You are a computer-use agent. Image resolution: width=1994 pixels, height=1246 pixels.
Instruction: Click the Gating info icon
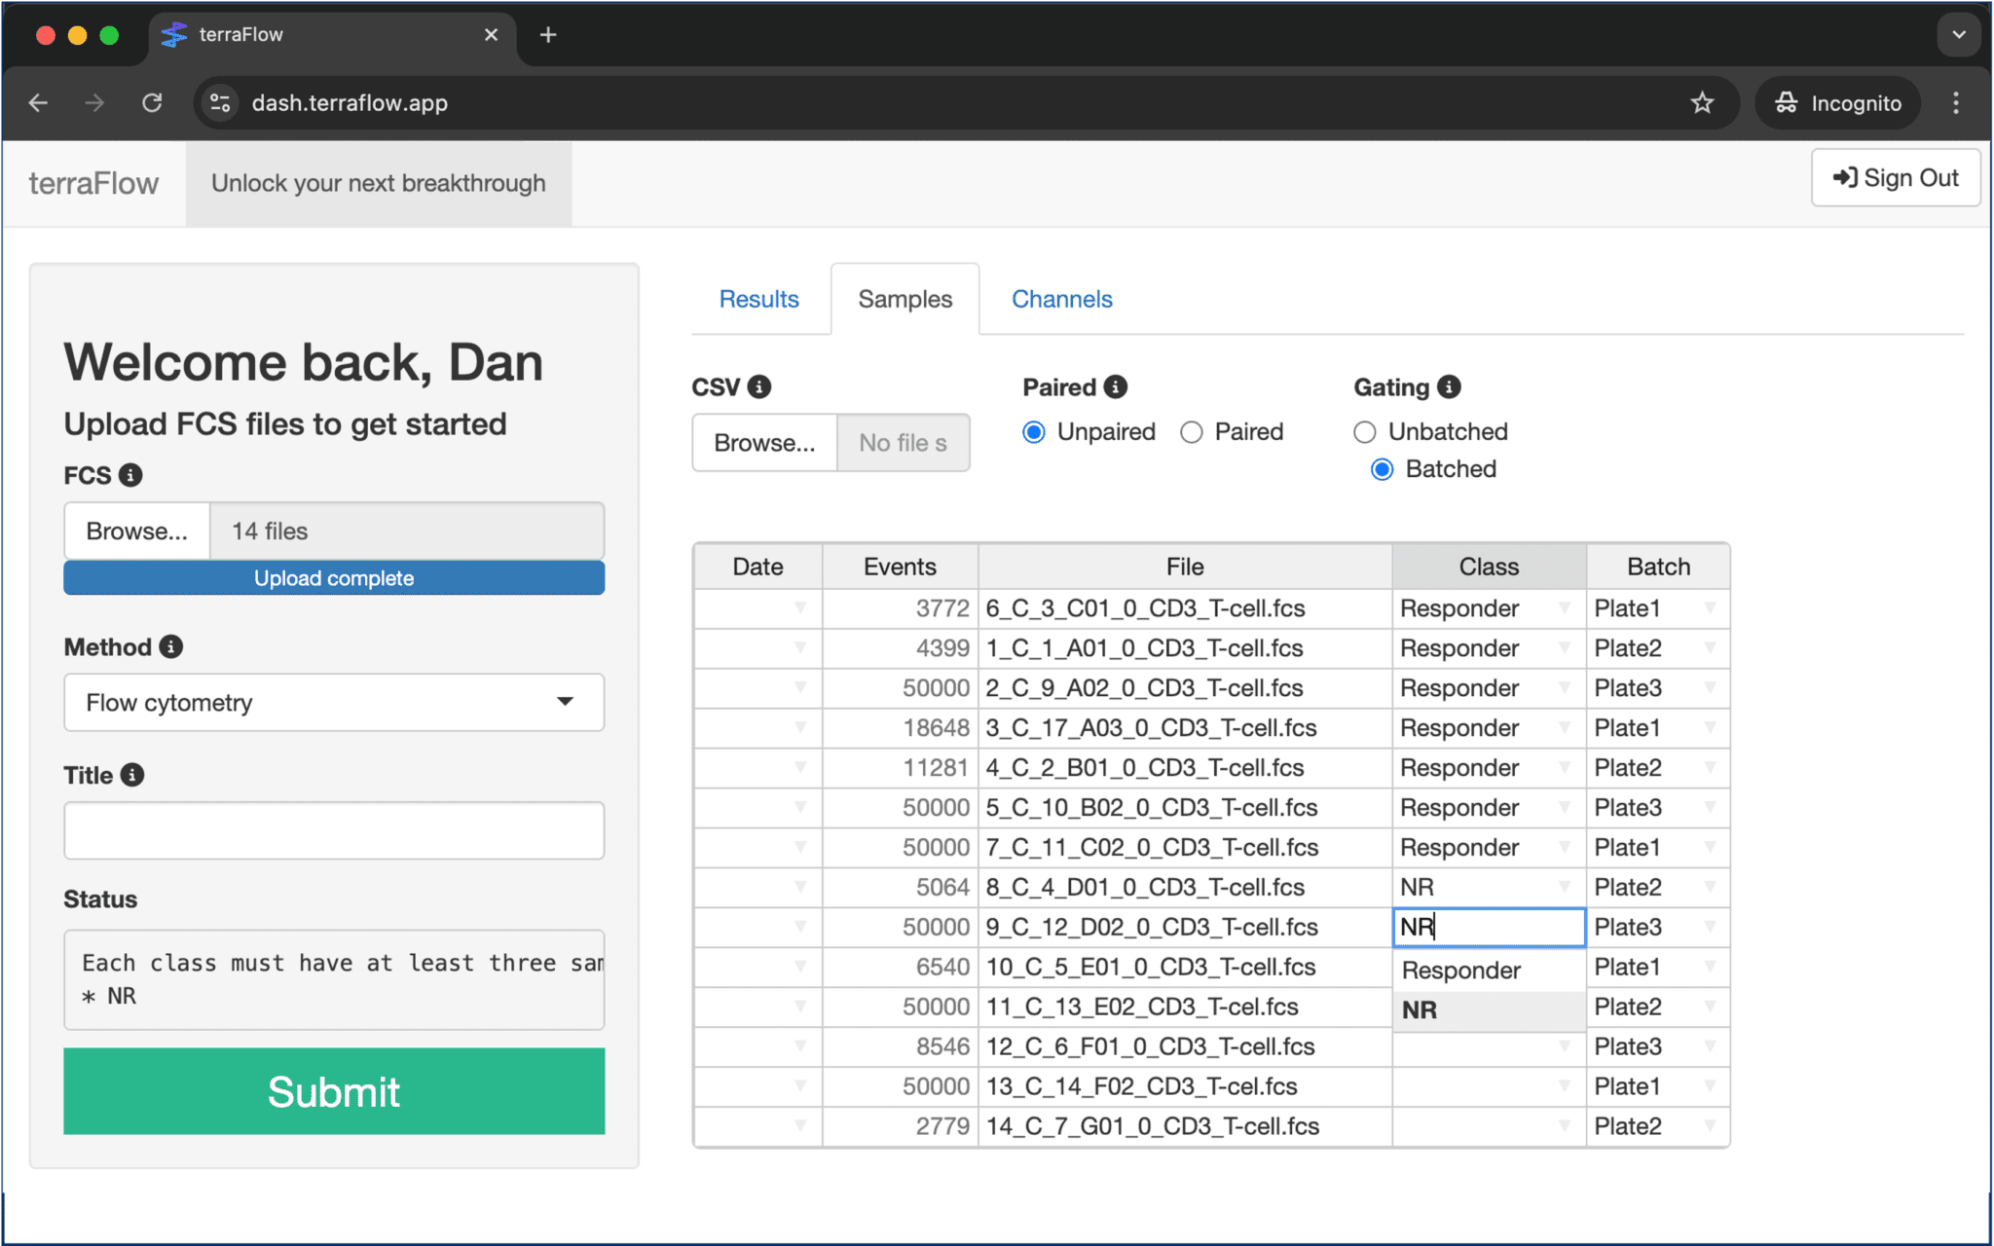point(1449,386)
